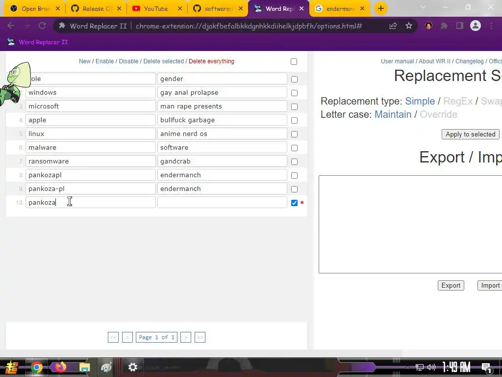Select Override letter case
This screenshot has height=377, width=502.
438,114
